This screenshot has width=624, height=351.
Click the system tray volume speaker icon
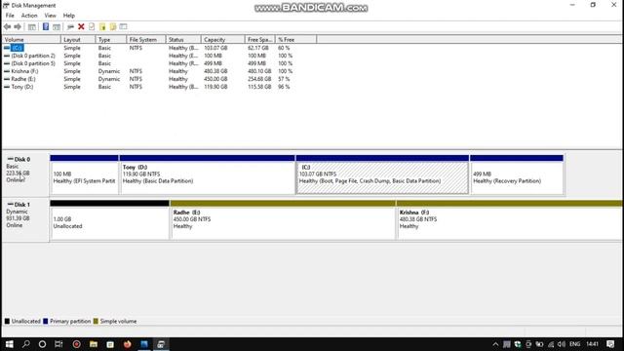point(562,344)
